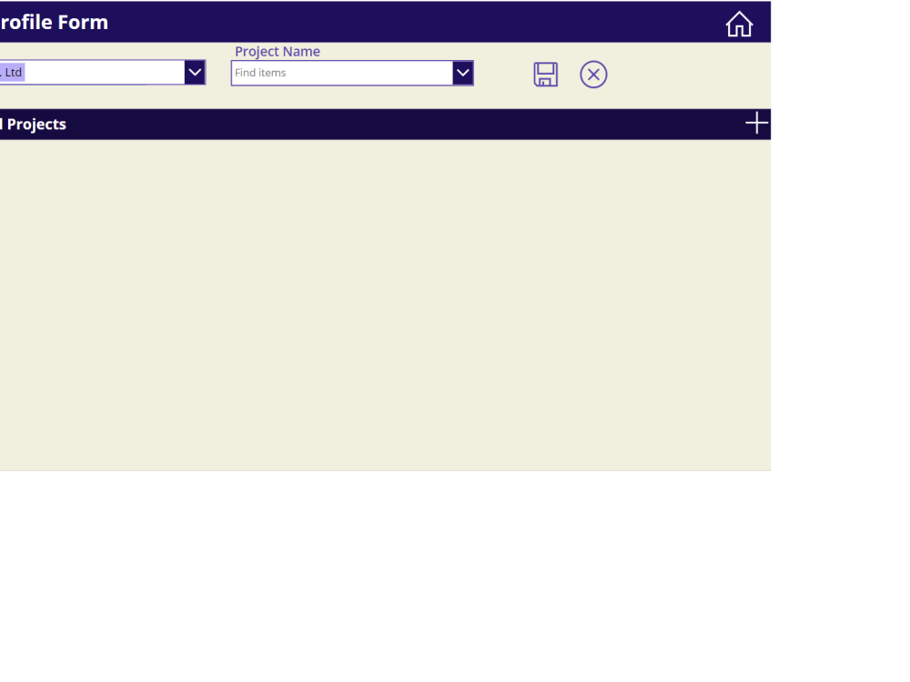Go to the Home screen icon
The width and height of the screenshot is (910, 682).
pyautogui.click(x=739, y=25)
